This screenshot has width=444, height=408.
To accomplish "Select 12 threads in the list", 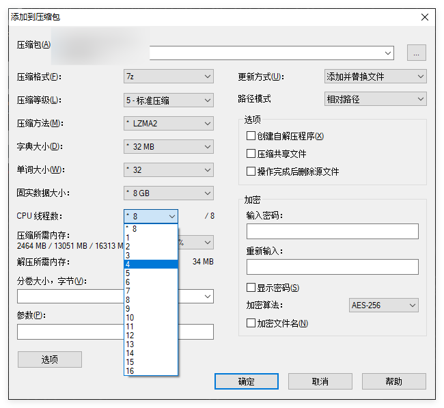I will click(151, 335).
